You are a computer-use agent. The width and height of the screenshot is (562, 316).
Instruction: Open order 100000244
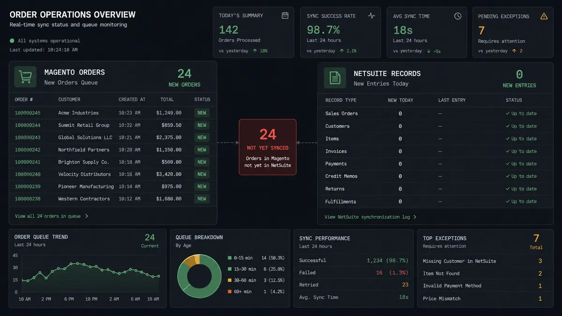28,125
